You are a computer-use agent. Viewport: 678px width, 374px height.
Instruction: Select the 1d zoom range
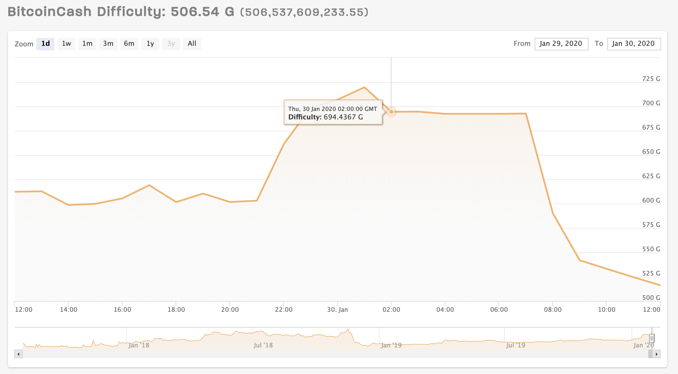point(45,44)
